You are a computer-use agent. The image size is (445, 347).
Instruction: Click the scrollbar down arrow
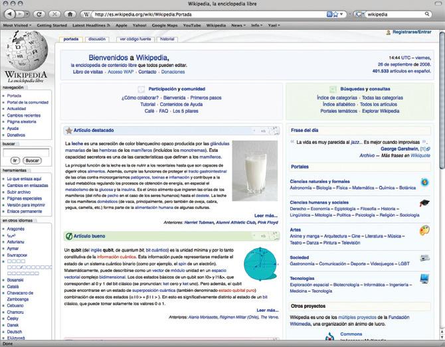coord(442,336)
